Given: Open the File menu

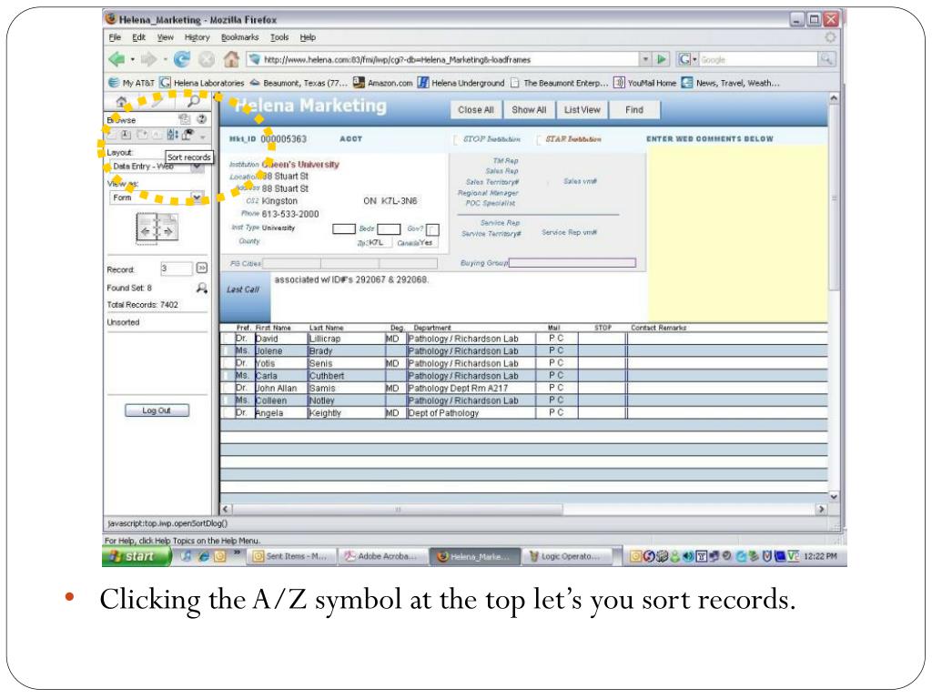Looking at the screenshot, I should [115, 36].
